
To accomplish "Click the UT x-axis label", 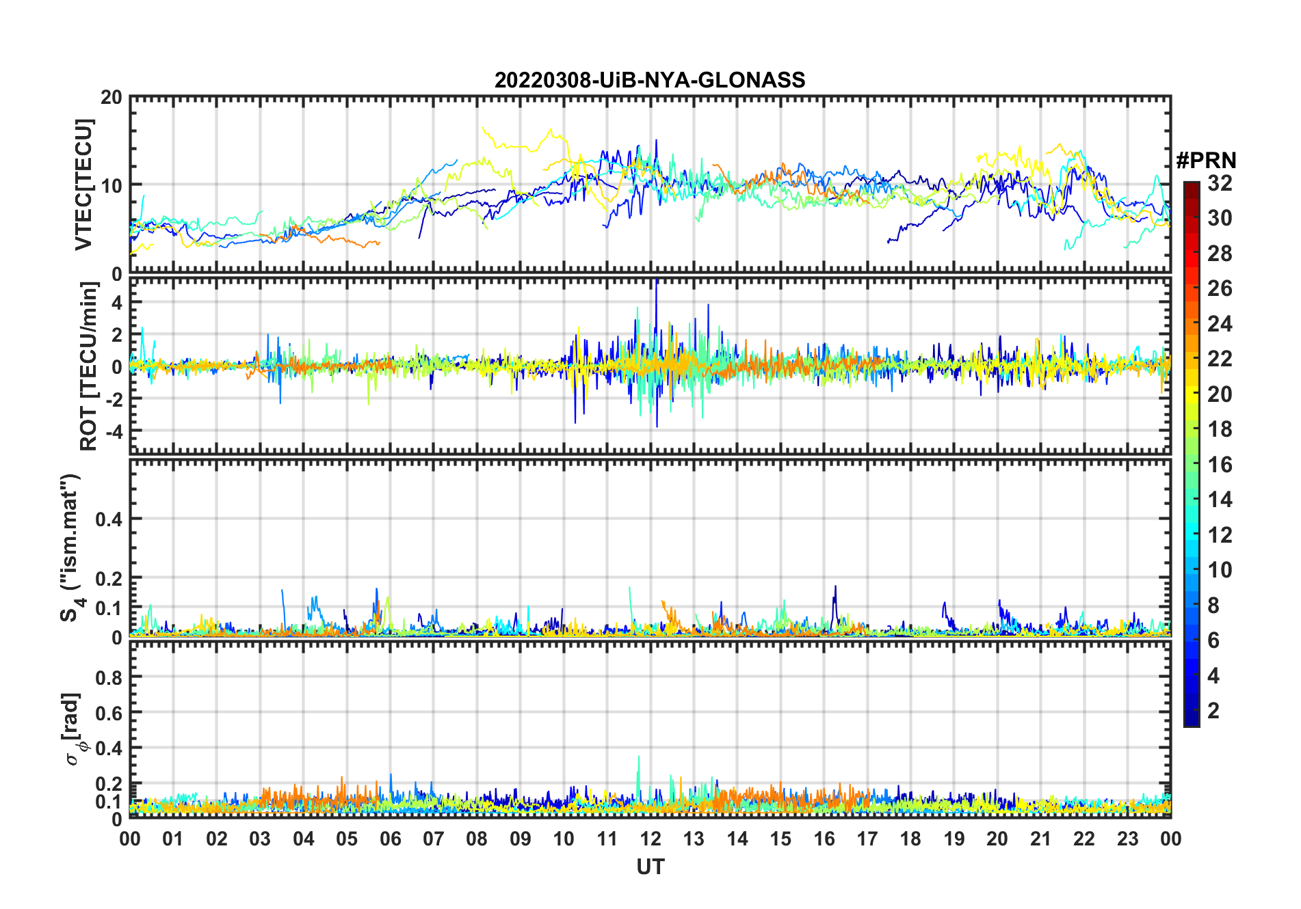I will [650, 867].
